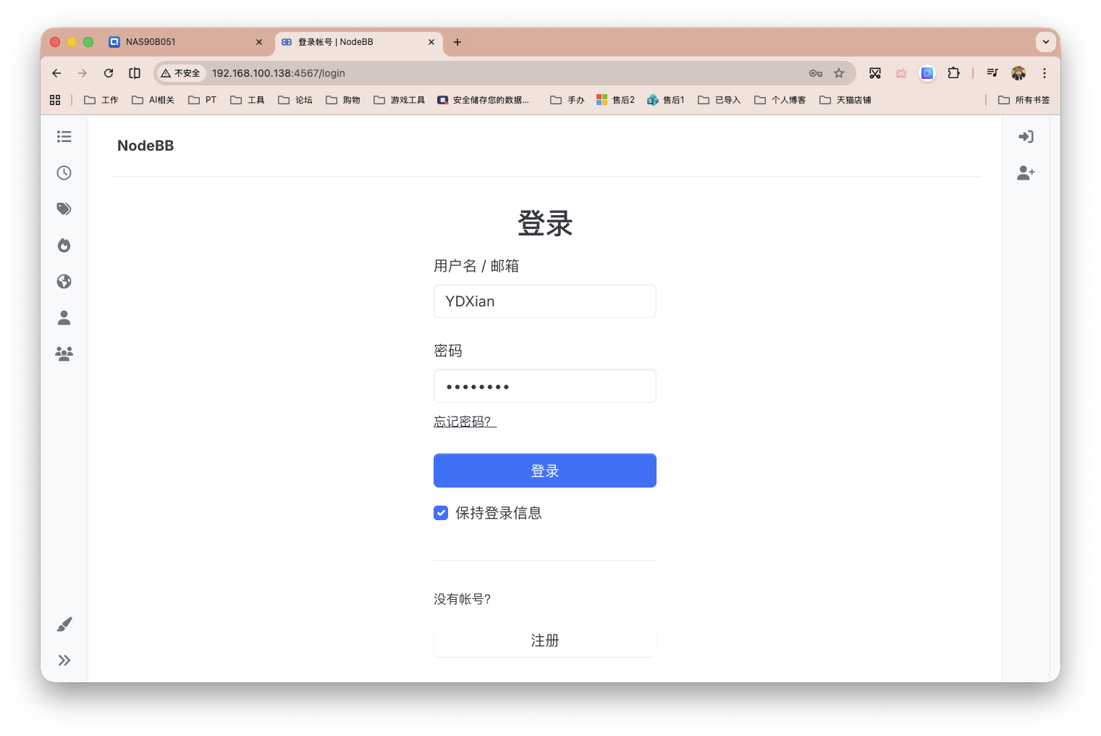1101x736 pixels.
Task: Open the register person-plus icon
Action: (x=1025, y=172)
